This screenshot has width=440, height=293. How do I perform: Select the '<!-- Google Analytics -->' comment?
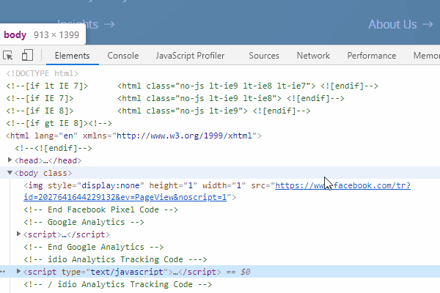click(84, 222)
